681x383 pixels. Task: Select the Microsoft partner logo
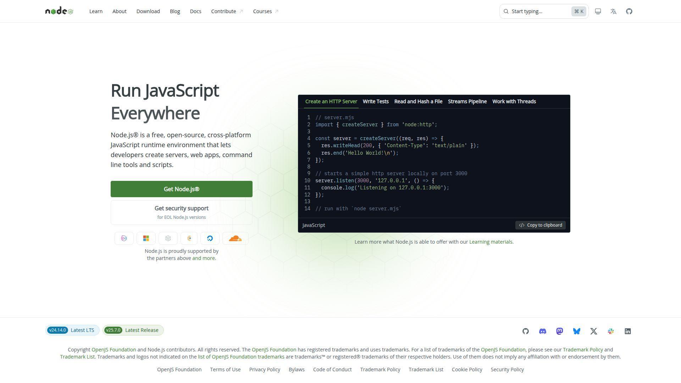click(146, 238)
